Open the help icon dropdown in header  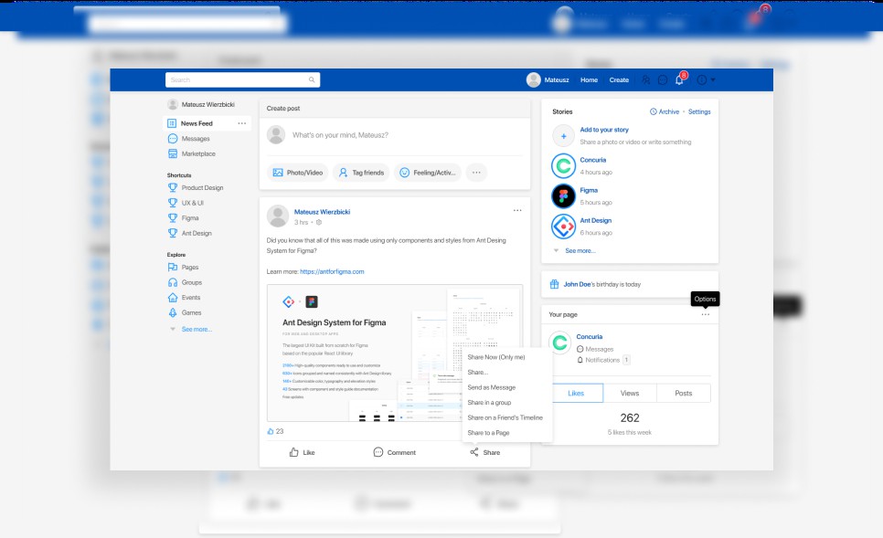pyautogui.click(x=706, y=79)
